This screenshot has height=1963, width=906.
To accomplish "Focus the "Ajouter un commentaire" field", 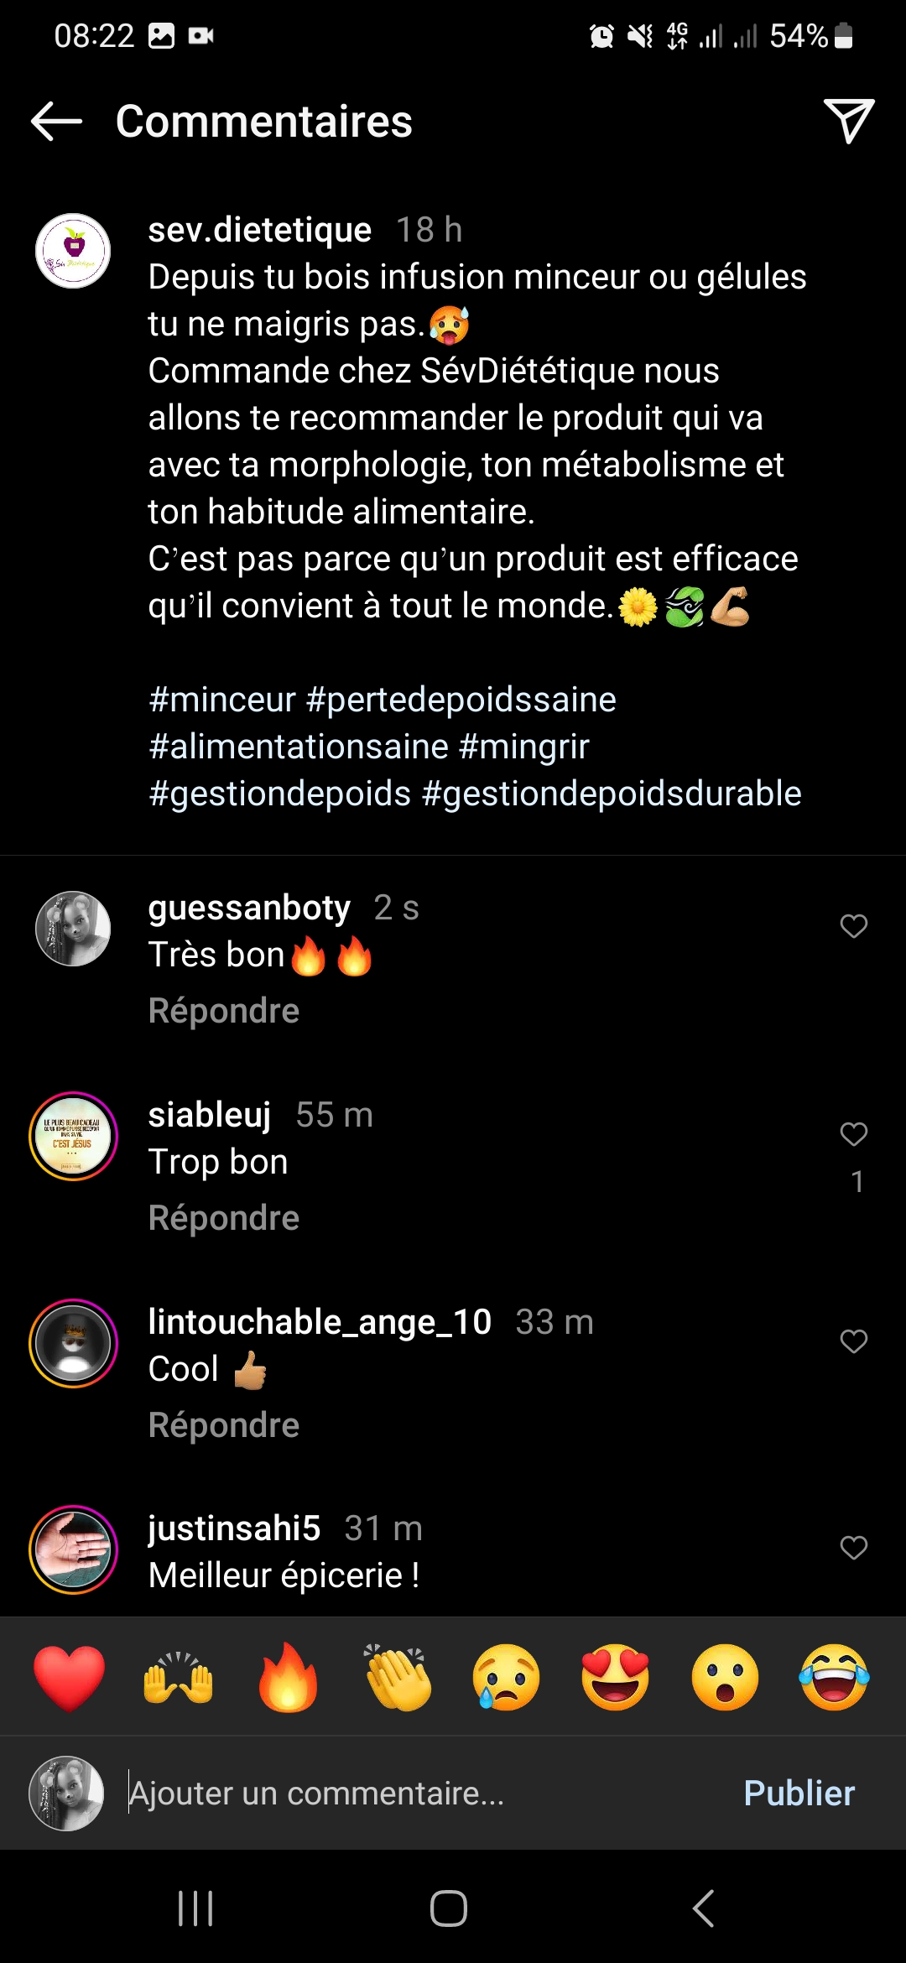I will pyautogui.click(x=419, y=1794).
